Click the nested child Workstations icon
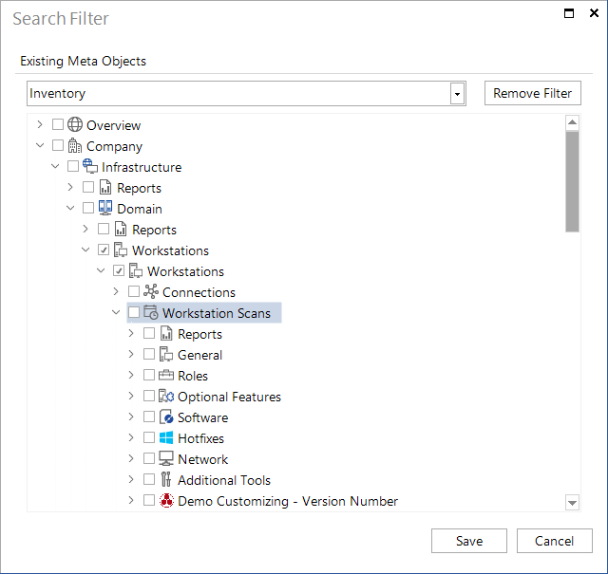Image resolution: width=608 pixels, height=574 pixels. [135, 270]
